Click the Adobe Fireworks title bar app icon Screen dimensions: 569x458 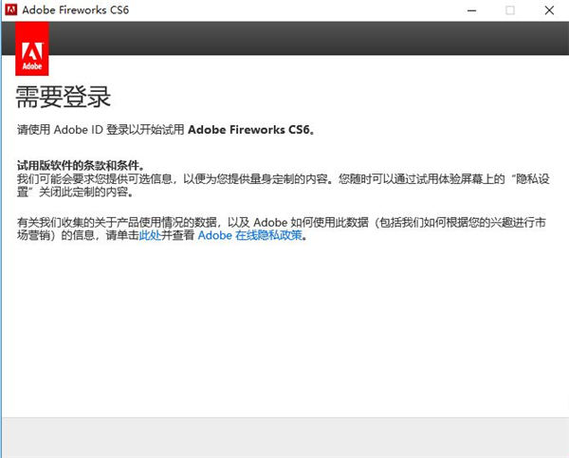point(10,9)
